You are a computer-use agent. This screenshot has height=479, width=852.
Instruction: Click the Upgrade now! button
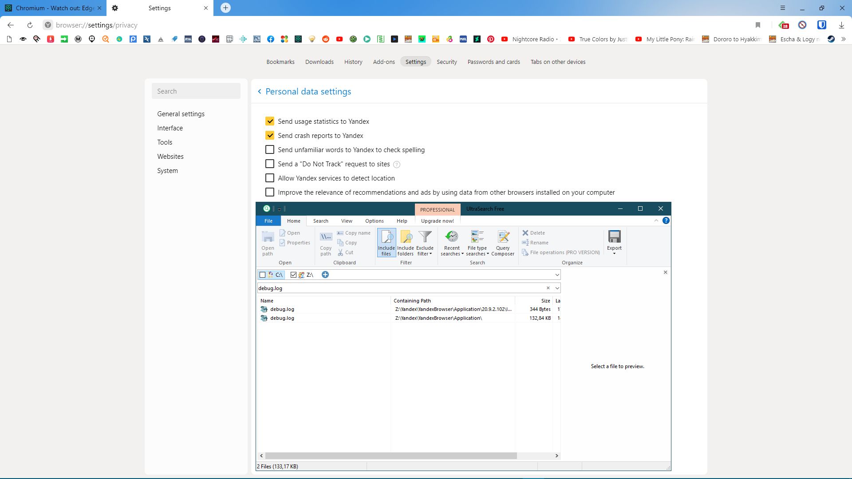[437, 221]
